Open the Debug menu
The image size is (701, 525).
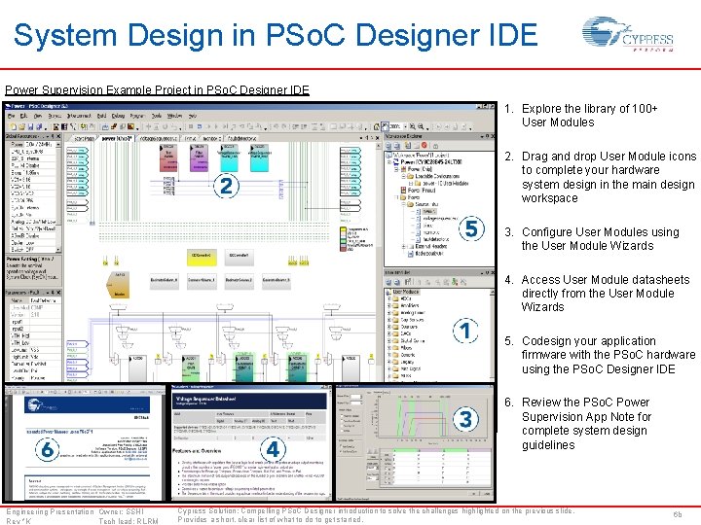click(x=118, y=116)
